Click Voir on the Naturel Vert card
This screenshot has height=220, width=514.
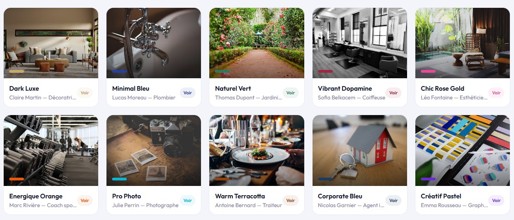290,93
